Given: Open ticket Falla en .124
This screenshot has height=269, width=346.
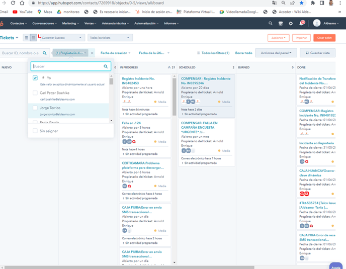Looking at the screenshot, I should coord(131,123).
